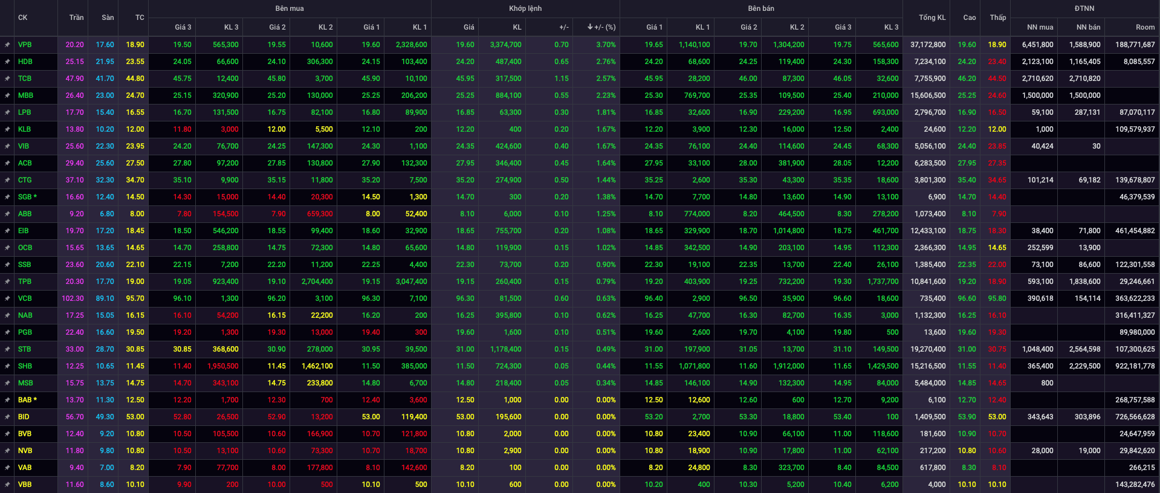1160x493 pixels.
Task: Pin the CTG row
Action: pyautogui.click(x=7, y=180)
